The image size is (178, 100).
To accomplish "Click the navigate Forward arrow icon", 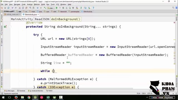I will point(41,8).
